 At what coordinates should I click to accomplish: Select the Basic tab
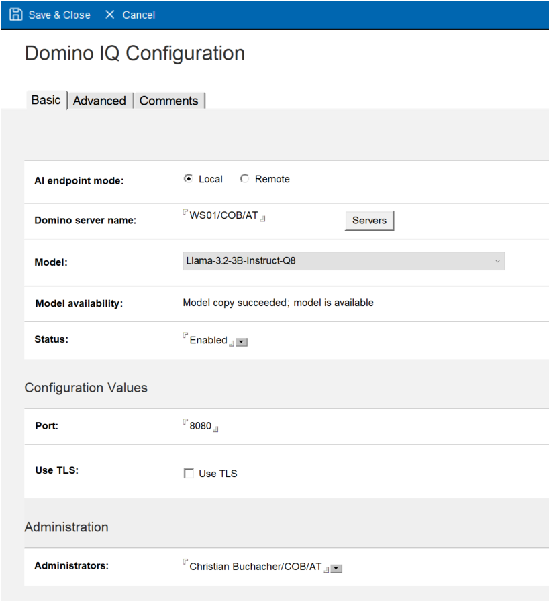coord(46,100)
